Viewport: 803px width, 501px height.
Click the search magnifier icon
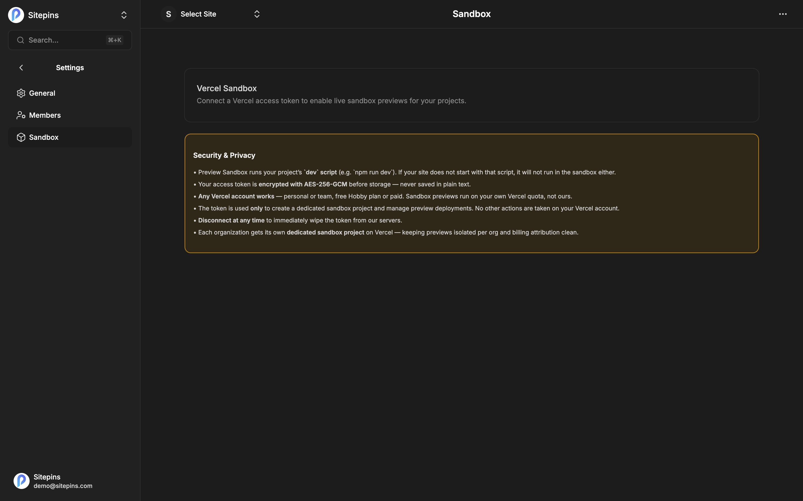[x=21, y=40]
